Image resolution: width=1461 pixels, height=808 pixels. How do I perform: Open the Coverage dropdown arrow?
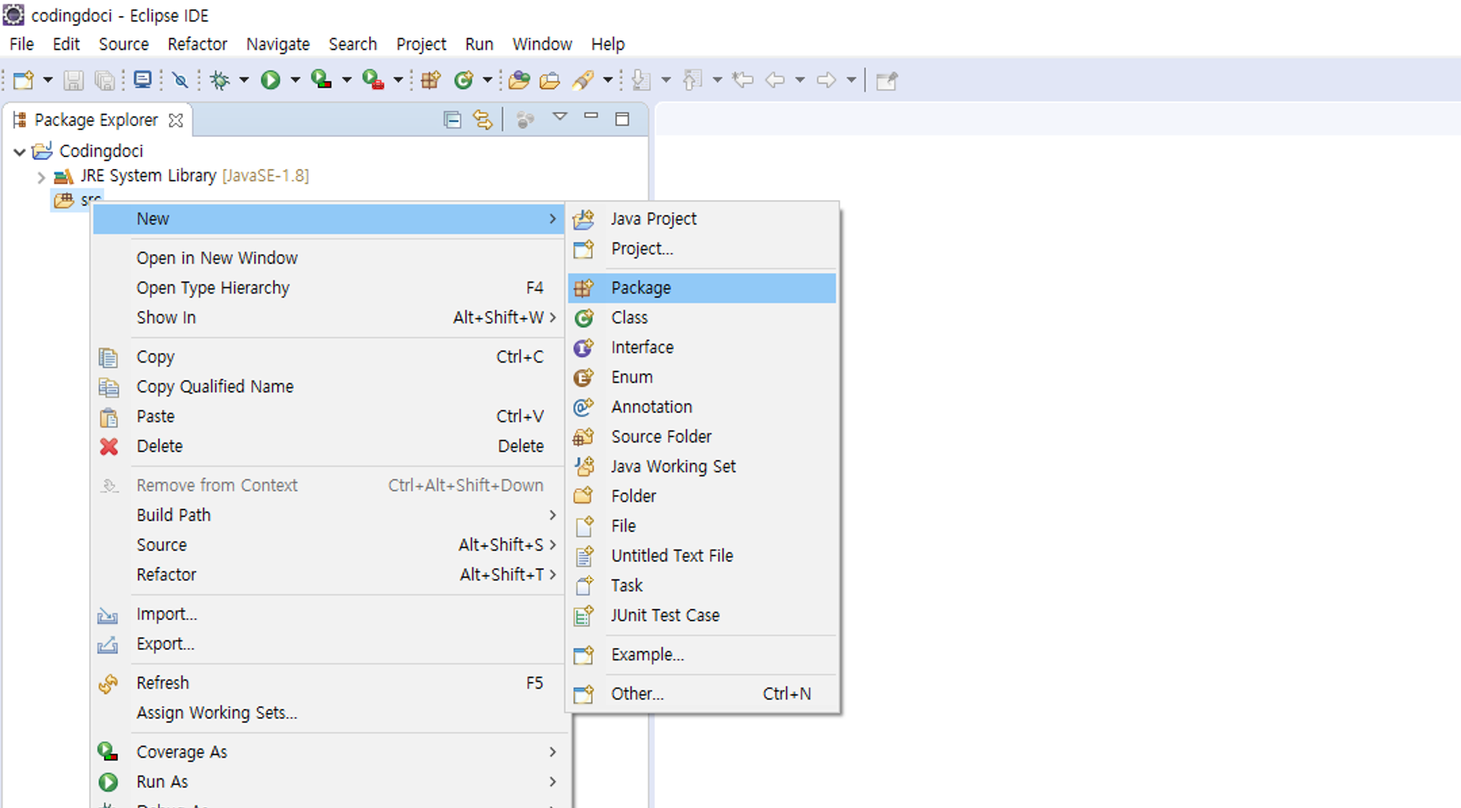click(x=346, y=80)
